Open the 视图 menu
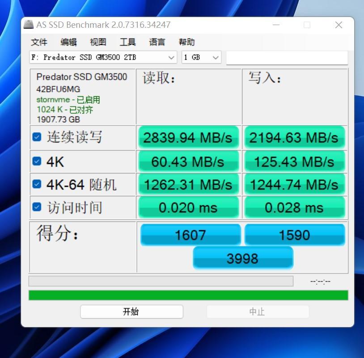 tap(98, 42)
